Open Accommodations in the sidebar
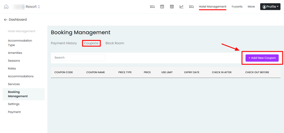The image size is (284, 133). pos(21,76)
